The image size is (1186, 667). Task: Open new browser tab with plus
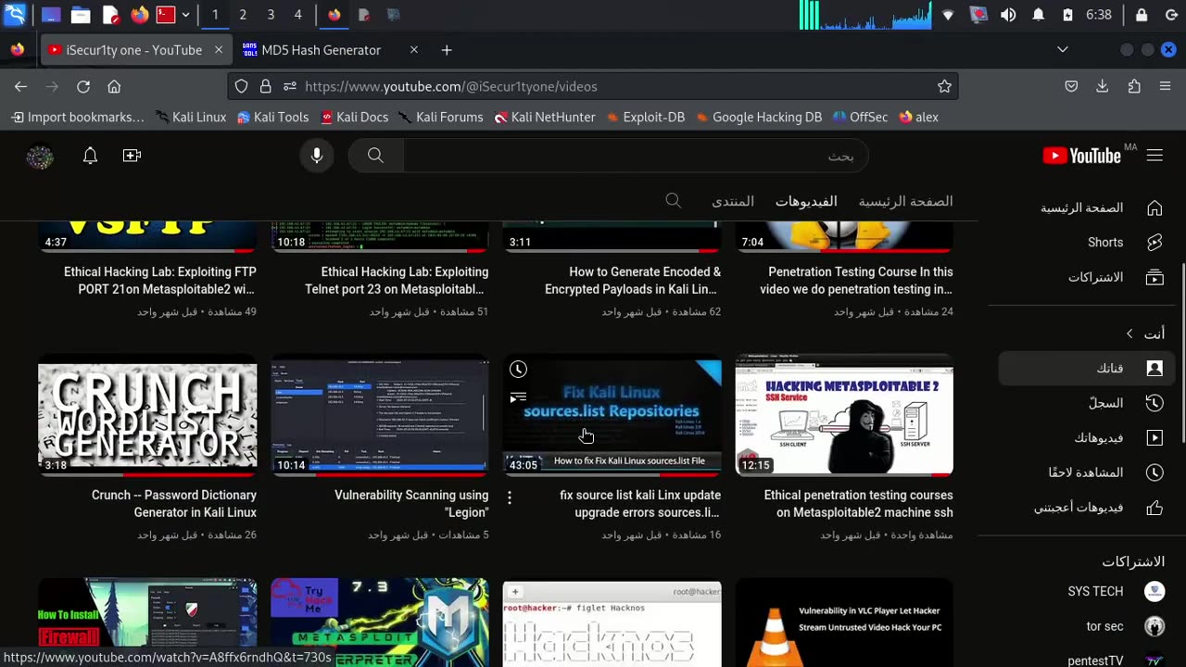point(447,50)
